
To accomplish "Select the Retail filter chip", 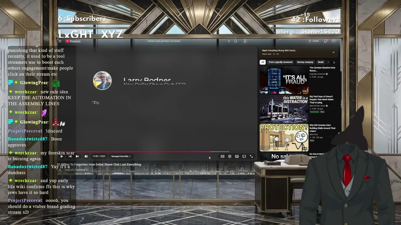I will 320,62.
